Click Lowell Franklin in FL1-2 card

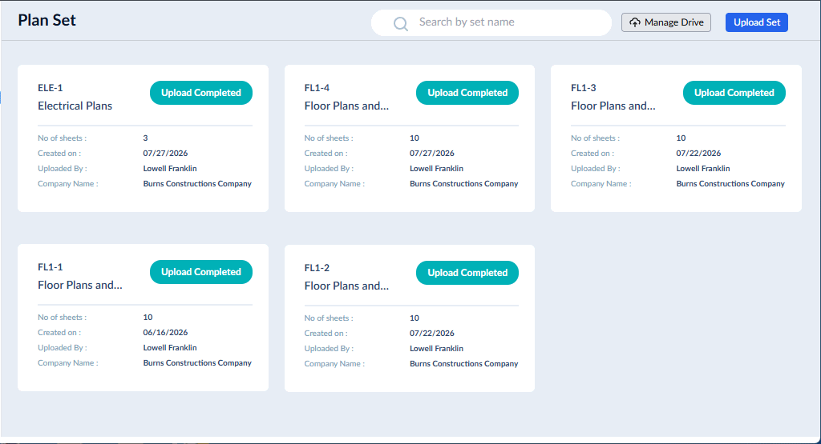(x=437, y=349)
